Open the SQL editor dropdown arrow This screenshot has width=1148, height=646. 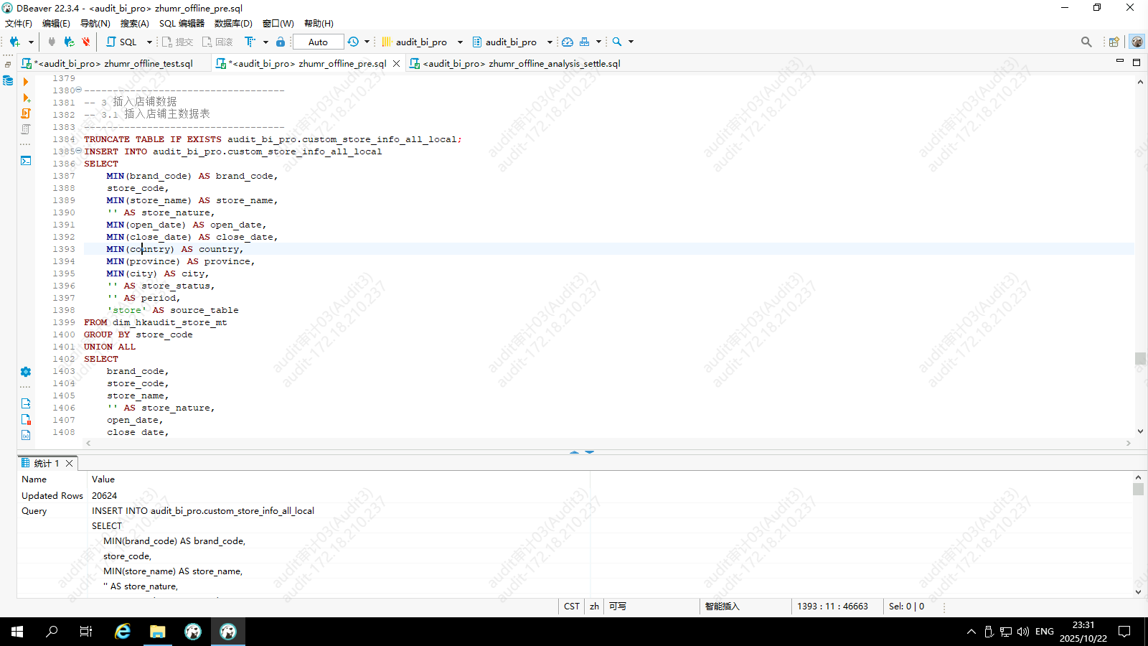(x=149, y=42)
